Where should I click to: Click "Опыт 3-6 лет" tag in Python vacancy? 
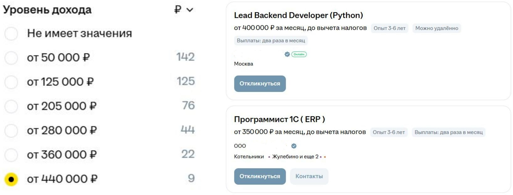pos(390,28)
